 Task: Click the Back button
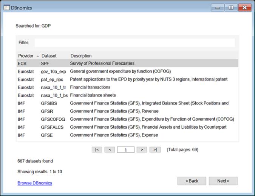coord(192,181)
